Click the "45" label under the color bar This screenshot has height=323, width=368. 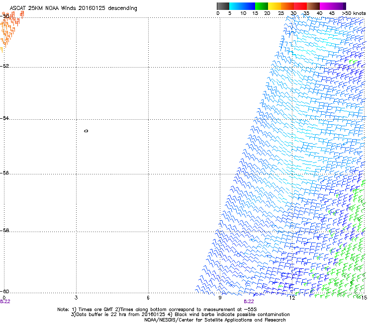[x=332, y=13]
